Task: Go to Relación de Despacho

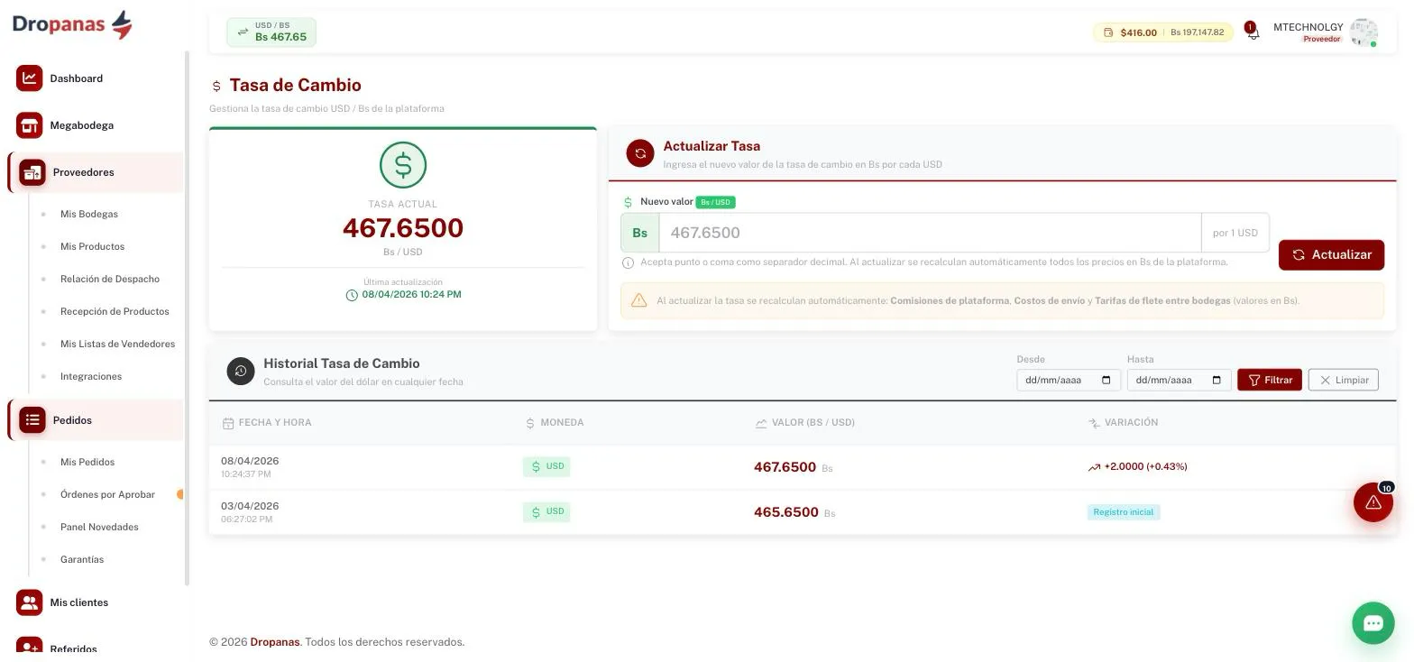Action: (x=110, y=279)
